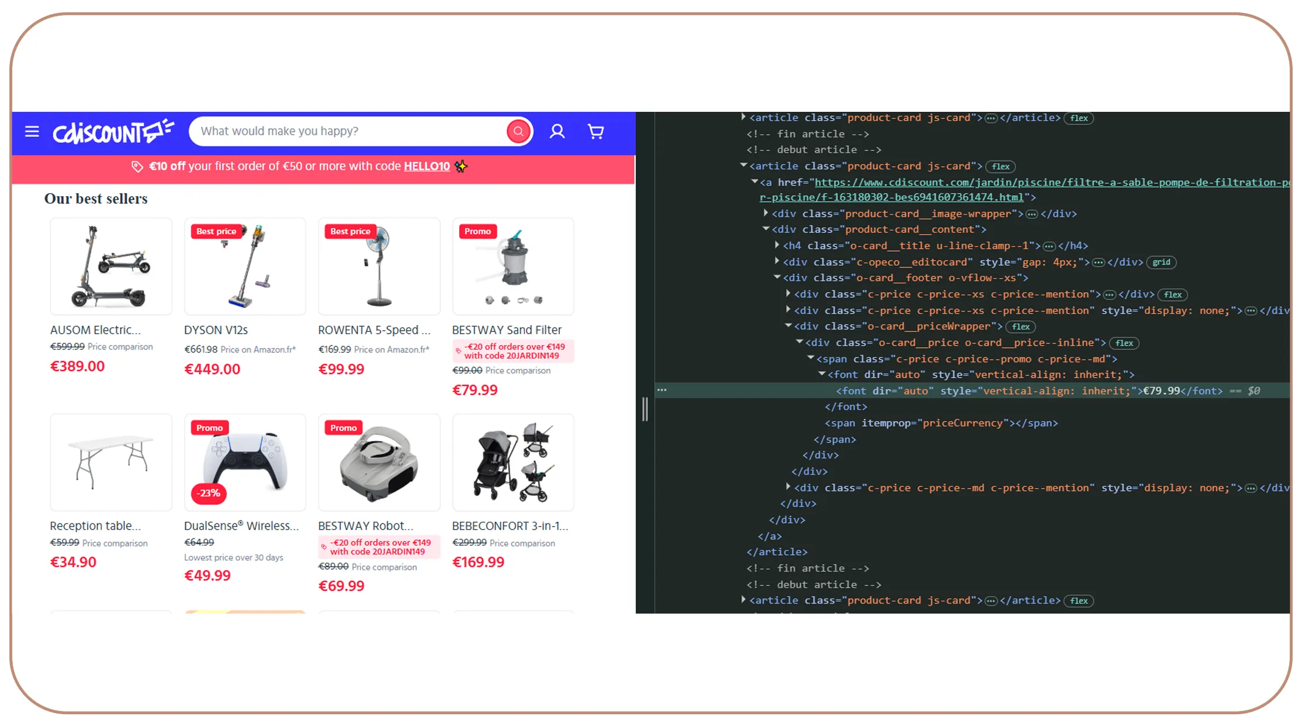Open the DYSON V12s product image

pyautogui.click(x=245, y=266)
